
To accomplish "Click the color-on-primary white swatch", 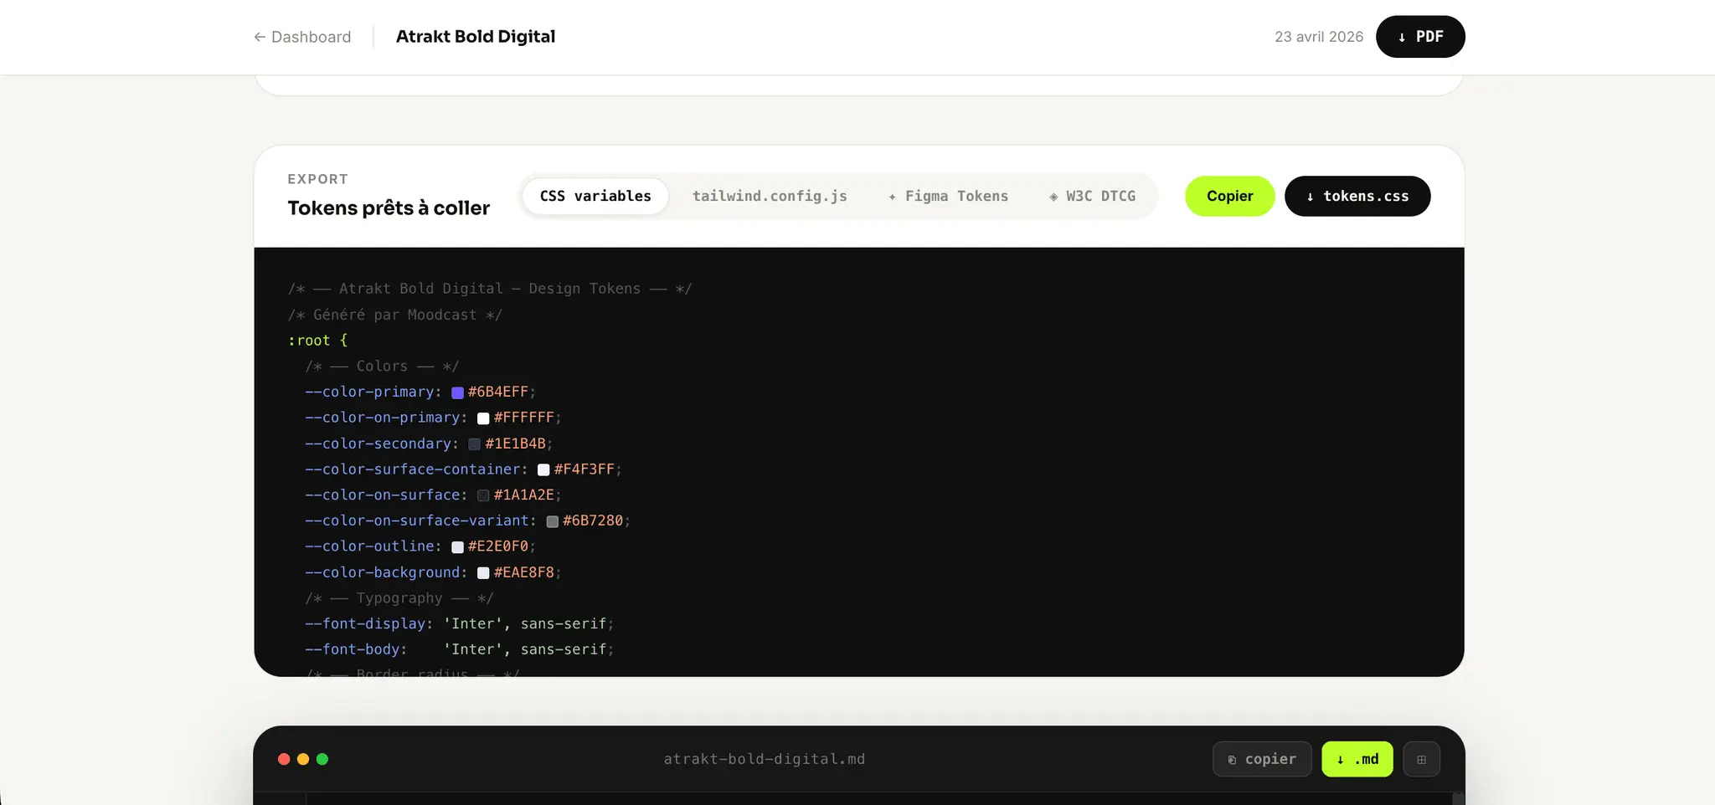I will click(483, 418).
